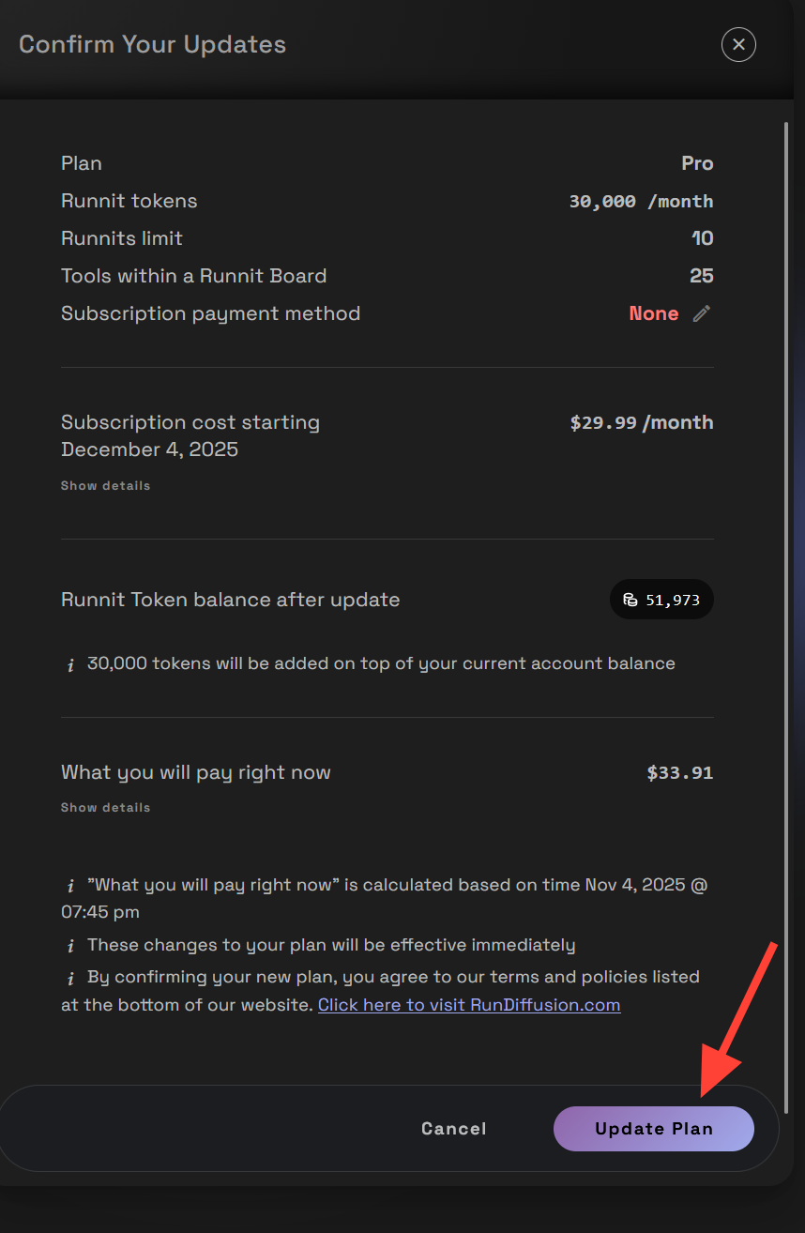
Task: Show details under What you will pay
Action: point(105,808)
